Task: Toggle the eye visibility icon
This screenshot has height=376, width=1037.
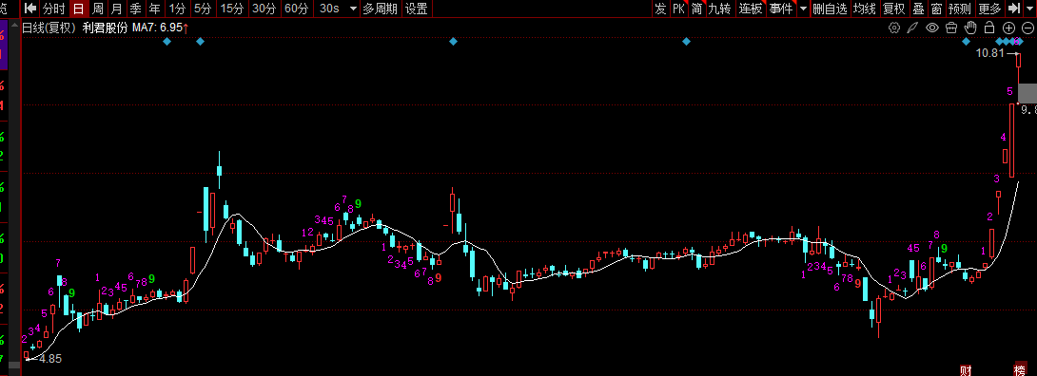Action: pyautogui.click(x=931, y=28)
